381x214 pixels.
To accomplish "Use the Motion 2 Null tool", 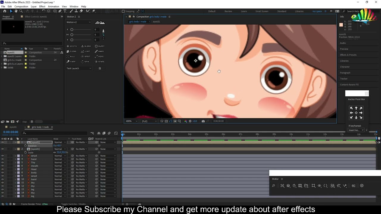I will tap(71, 56).
